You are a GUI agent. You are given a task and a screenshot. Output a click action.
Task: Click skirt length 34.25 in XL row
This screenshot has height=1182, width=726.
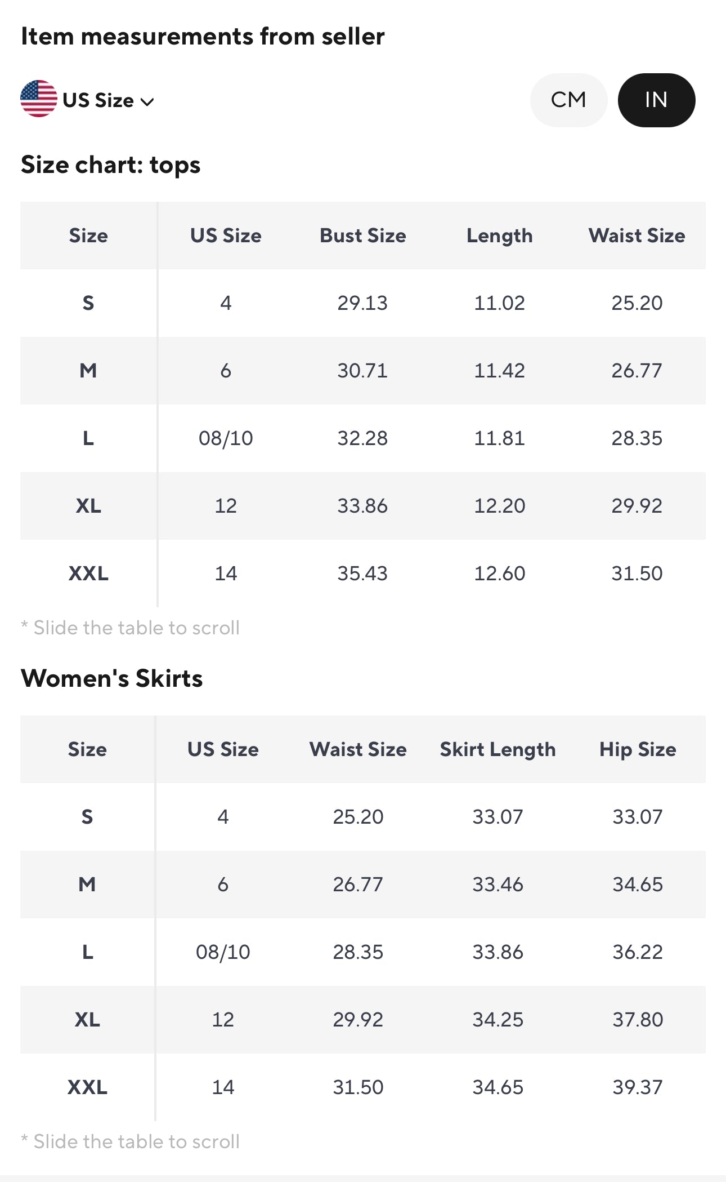coord(498,1020)
